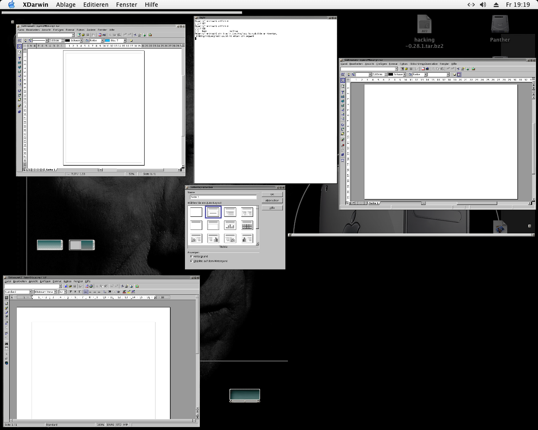Screen dimensions: 538x430
Task: Click the binoculars Find icon in Writer
Action: tap(6, 344)
